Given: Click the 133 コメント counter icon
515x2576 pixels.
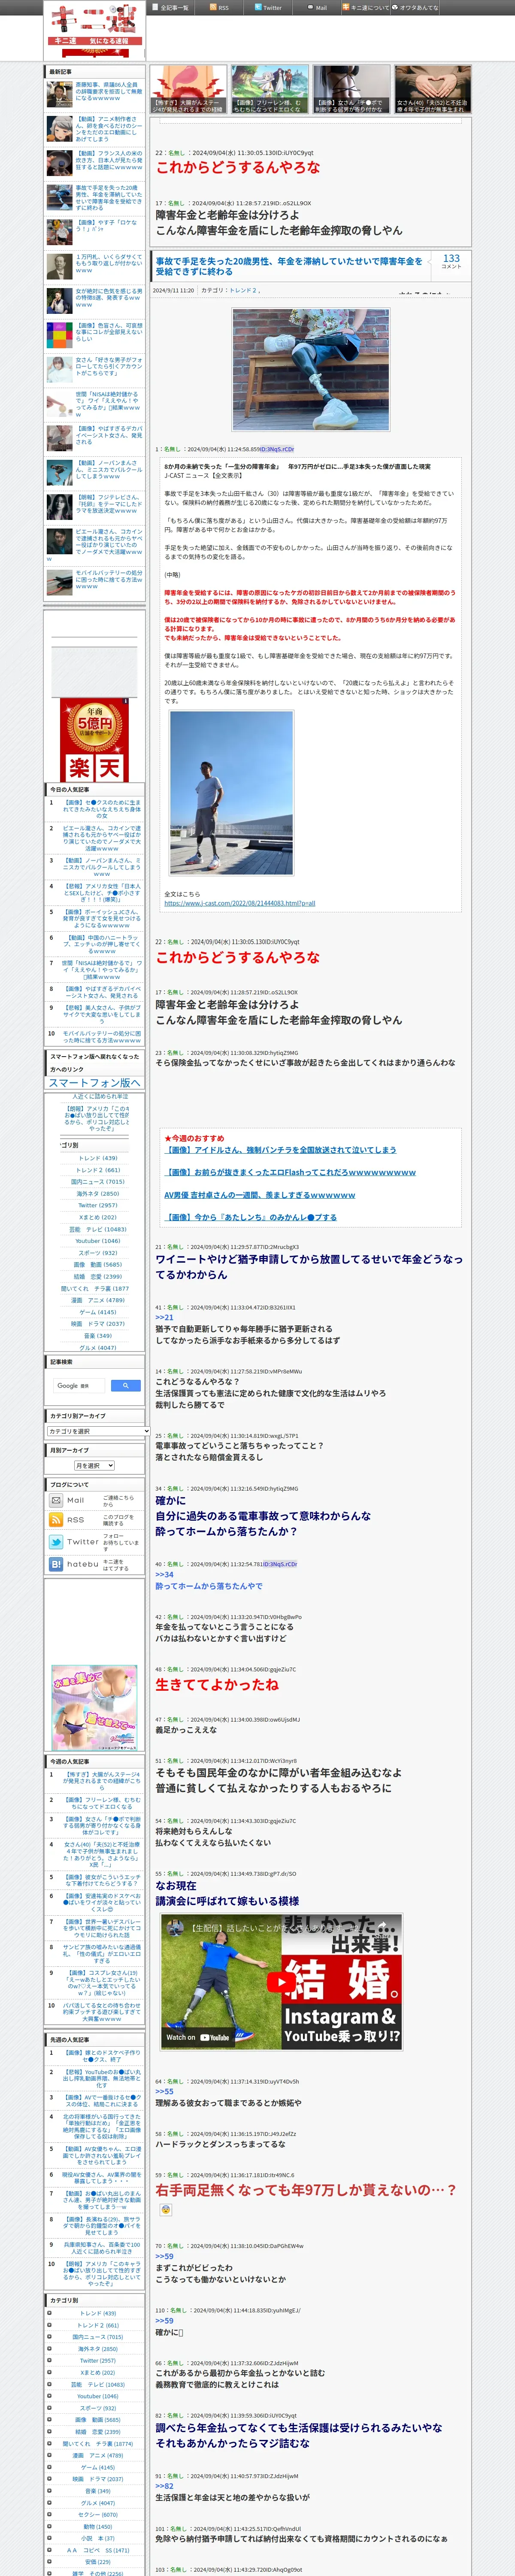Looking at the screenshot, I should [451, 261].
